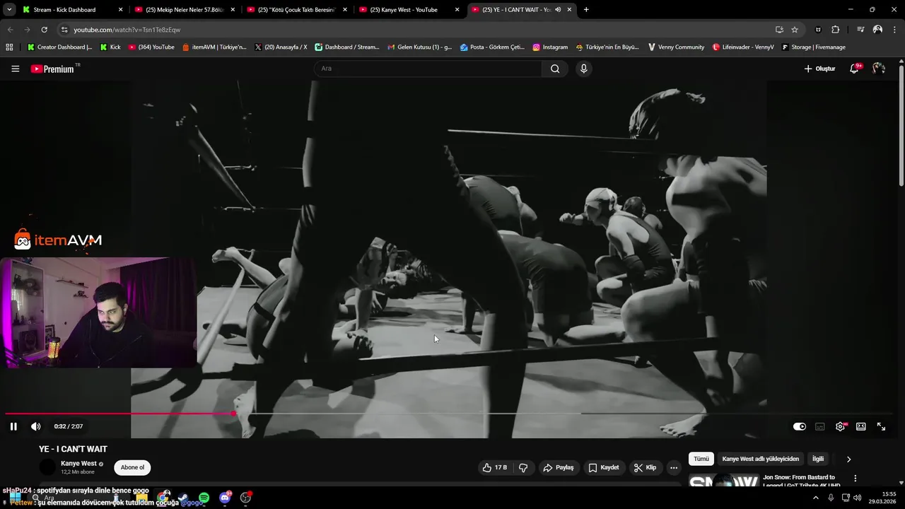Open Venny Community bookmark
Image resolution: width=905 pixels, height=509 pixels.
pos(677,47)
